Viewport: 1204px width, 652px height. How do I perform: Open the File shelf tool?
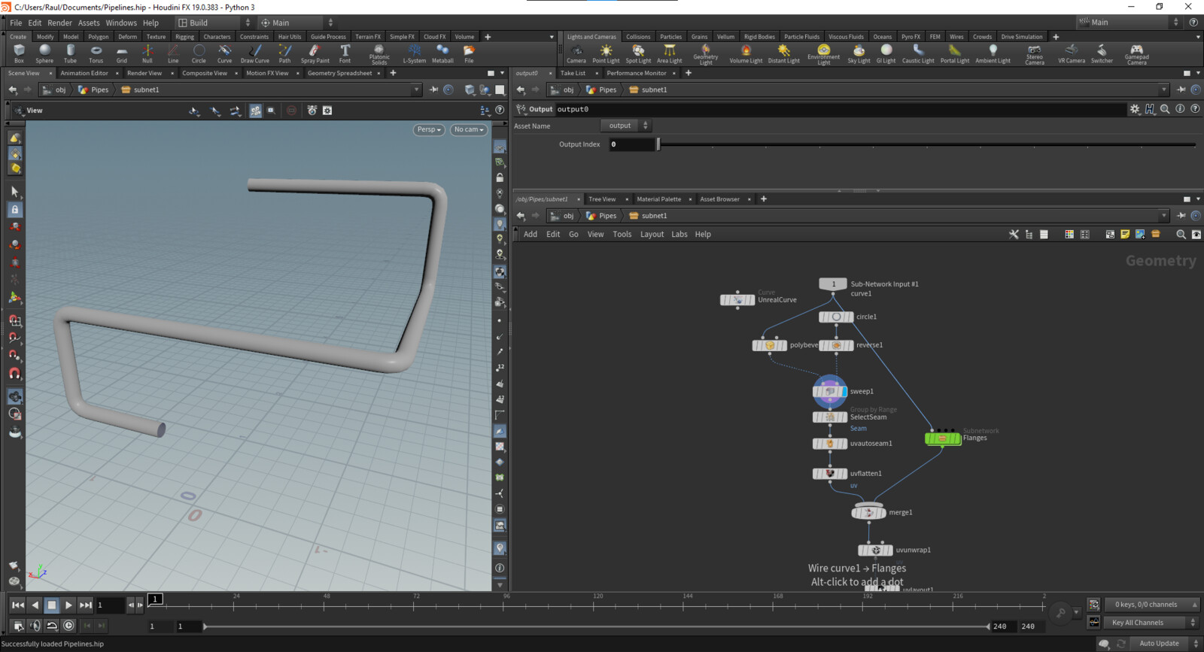coord(469,53)
